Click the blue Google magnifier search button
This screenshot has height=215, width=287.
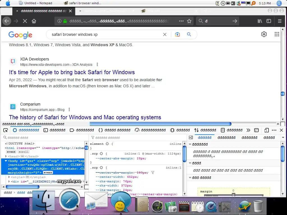189,34
